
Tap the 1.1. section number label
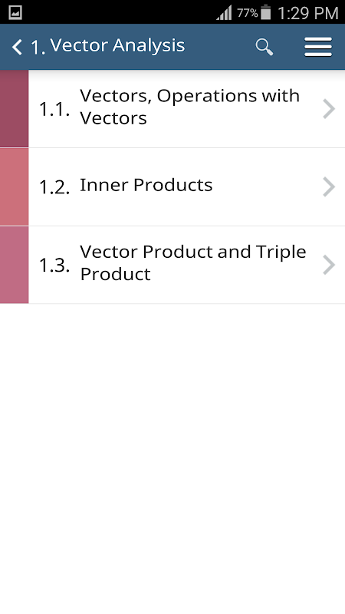[54, 110]
